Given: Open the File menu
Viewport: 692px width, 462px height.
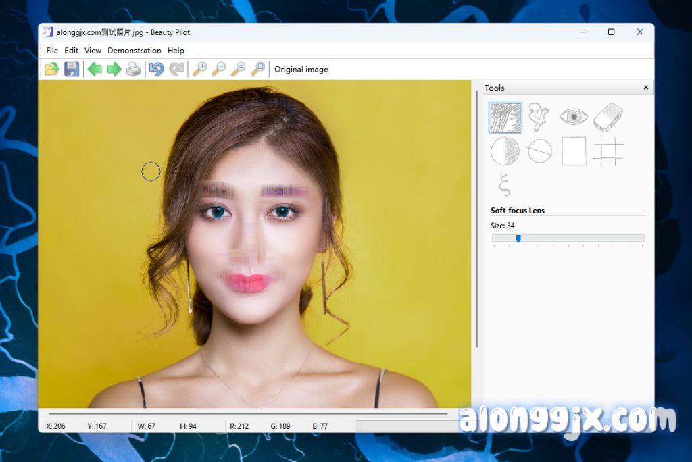Looking at the screenshot, I should [x=52, y=51].
